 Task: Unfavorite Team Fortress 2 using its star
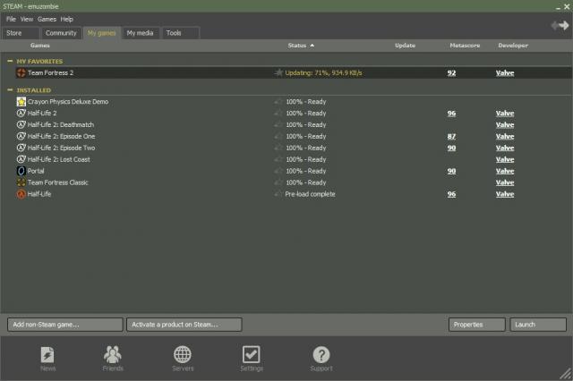278,72
